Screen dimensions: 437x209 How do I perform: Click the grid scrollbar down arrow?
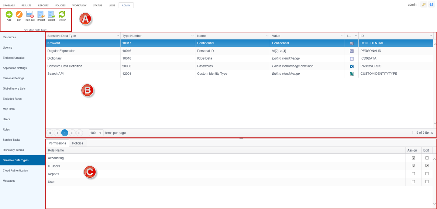(x=435, y=123)
